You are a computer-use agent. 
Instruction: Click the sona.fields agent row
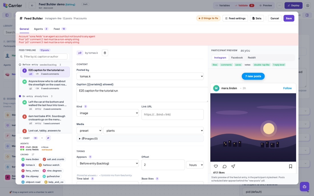click(x=36, y=149)
